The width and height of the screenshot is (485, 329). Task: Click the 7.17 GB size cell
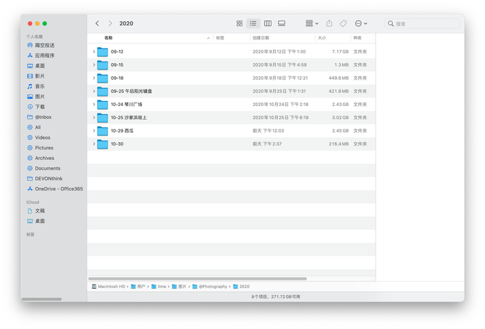coord(340,52)
